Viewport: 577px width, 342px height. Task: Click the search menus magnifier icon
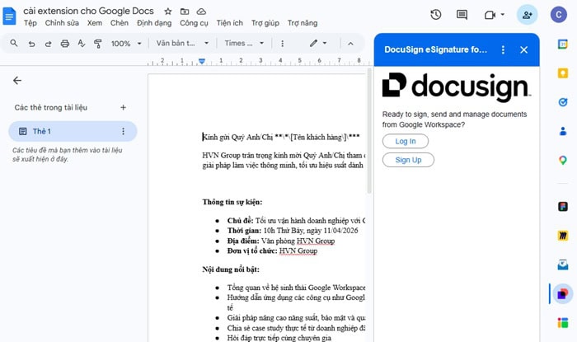(13, 44)
